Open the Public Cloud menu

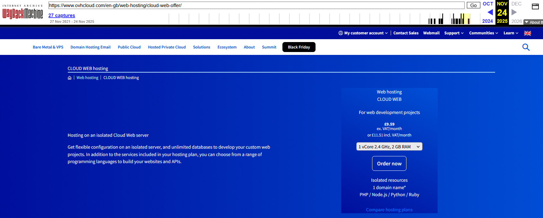129,47
